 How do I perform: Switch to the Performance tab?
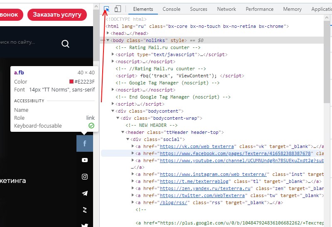pos(259,9)
